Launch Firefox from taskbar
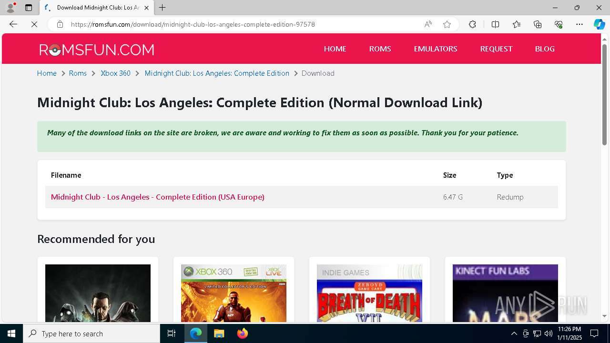 [x=242, y=333]
